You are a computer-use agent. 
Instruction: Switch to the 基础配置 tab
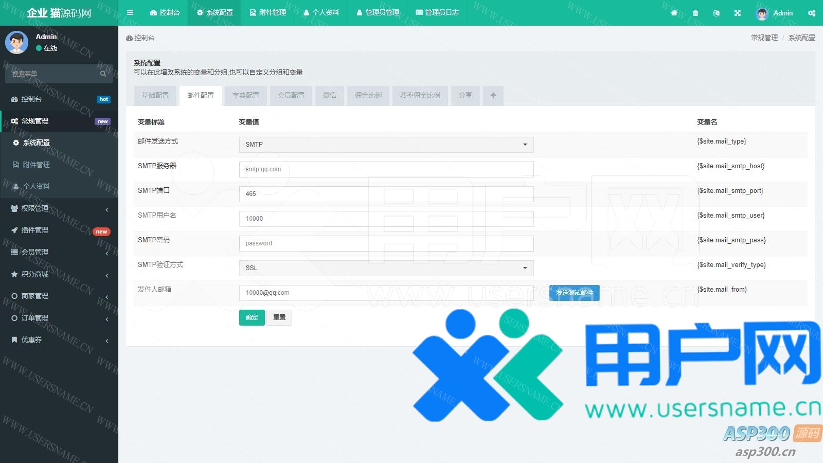click(x=155, y=95)
